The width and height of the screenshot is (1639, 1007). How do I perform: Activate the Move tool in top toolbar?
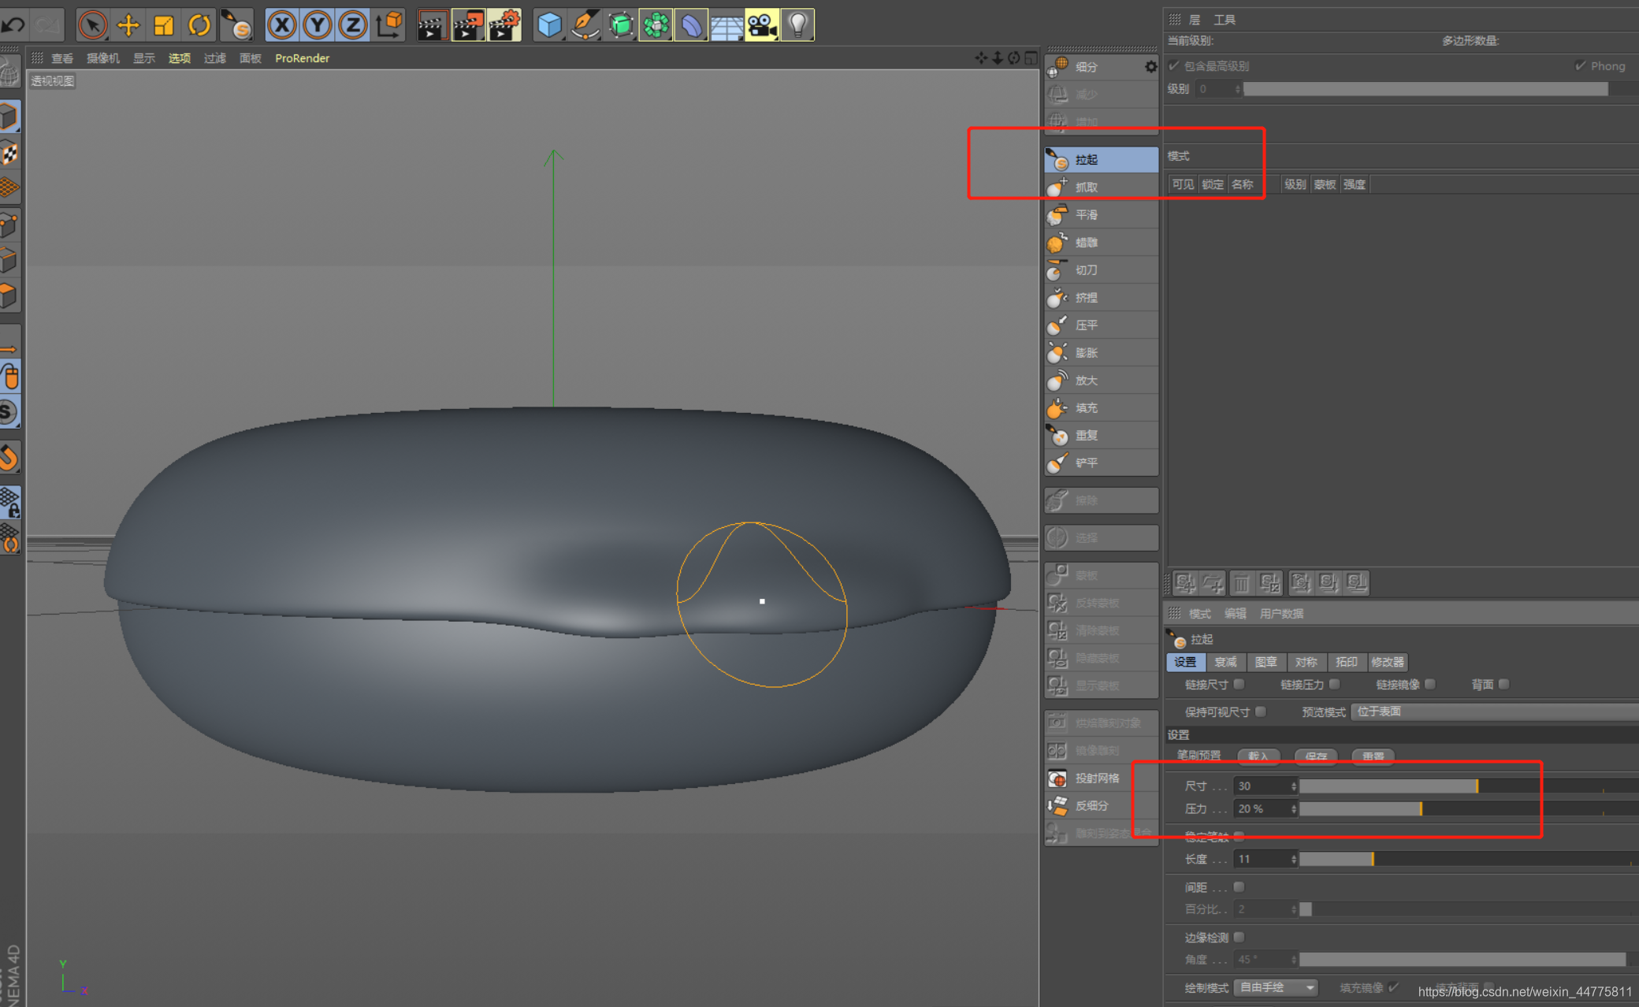coord(128,25)
